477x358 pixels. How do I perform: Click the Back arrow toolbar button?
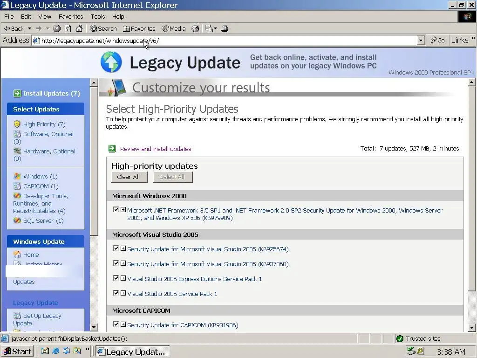pyautogui.click(x=14, y=28)
